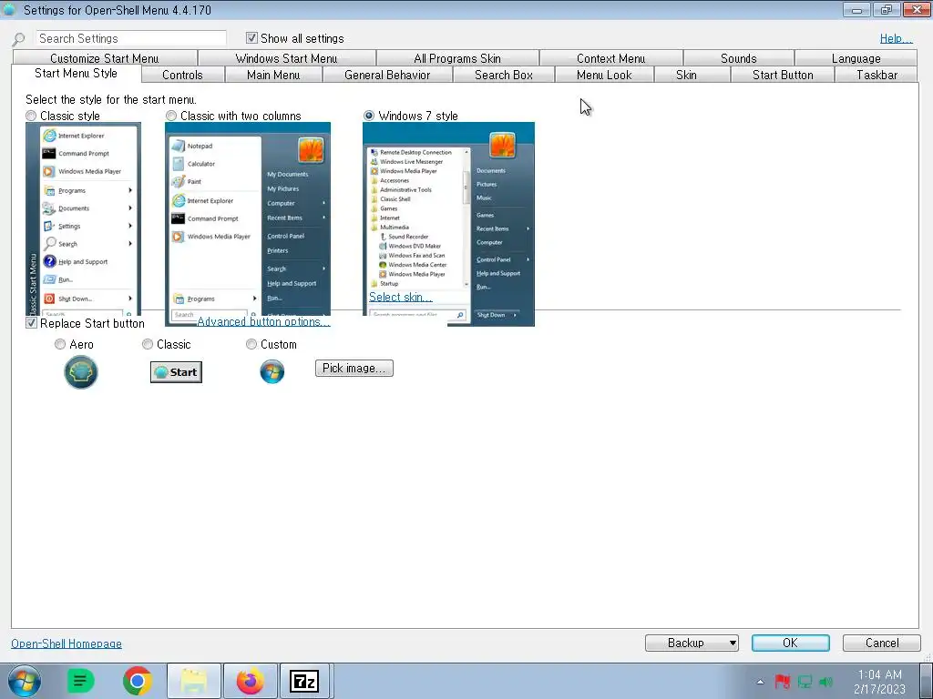Toggle the Replace Start button checkbox
The height and width of the screenshot is (699, 933).
click(x=32, y=323)
